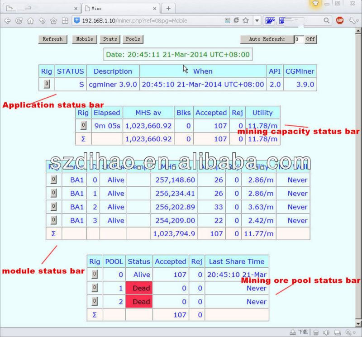
Task: Click rig button in BA1 2 row
Action: [x=53, y=206]
